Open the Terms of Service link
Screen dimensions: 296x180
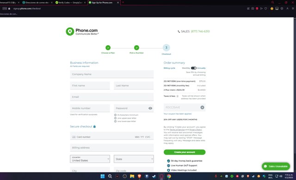click(x=177, y=130)
